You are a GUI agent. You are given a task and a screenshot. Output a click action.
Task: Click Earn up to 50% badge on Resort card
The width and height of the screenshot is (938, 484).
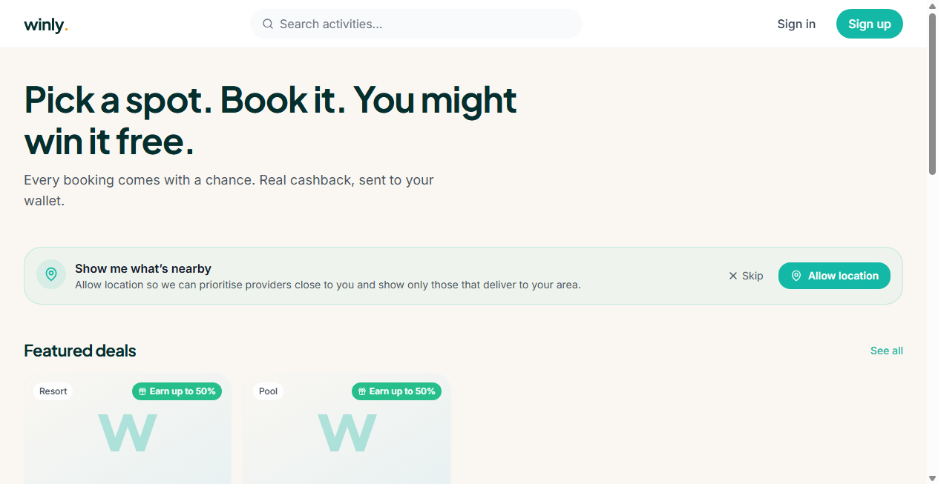point(177,391)
